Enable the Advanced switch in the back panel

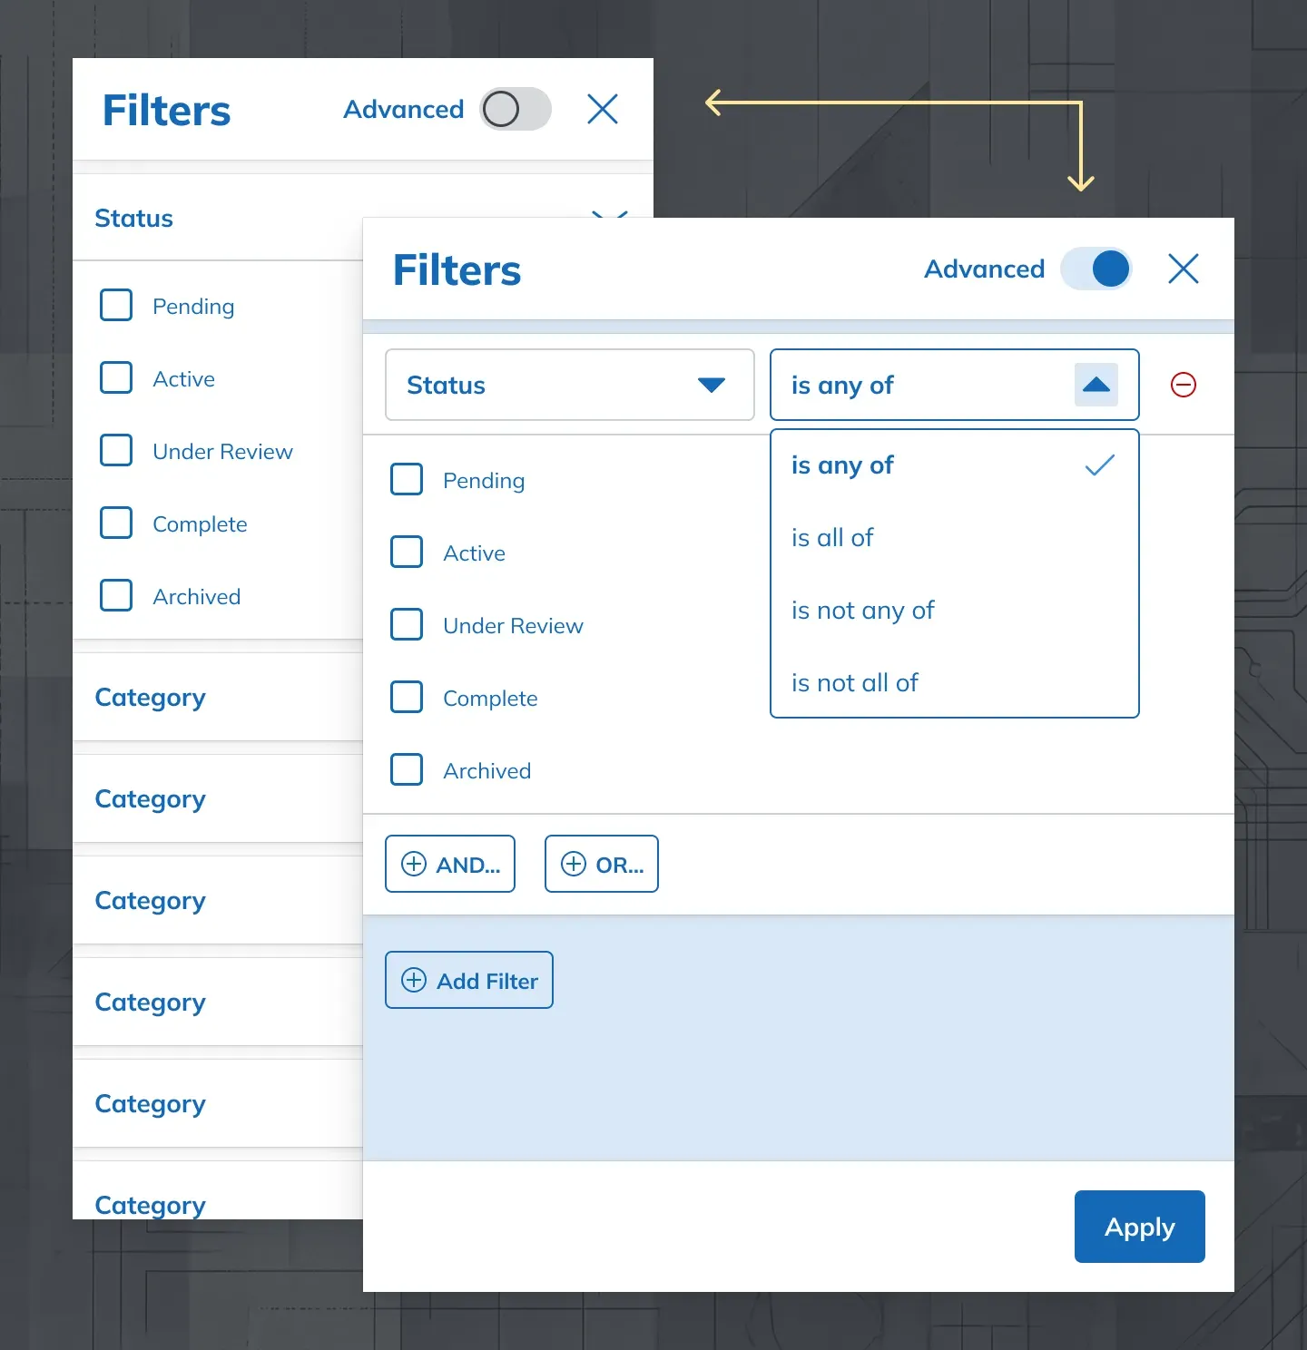coord(516,109)
